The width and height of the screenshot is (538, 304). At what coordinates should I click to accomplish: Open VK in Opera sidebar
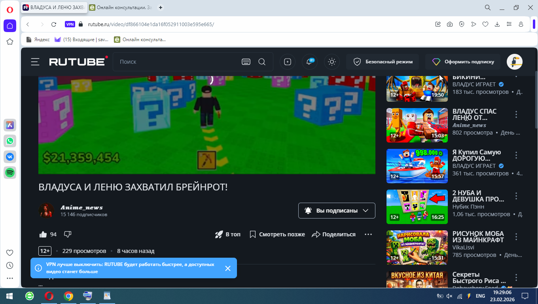pos(10,156)
